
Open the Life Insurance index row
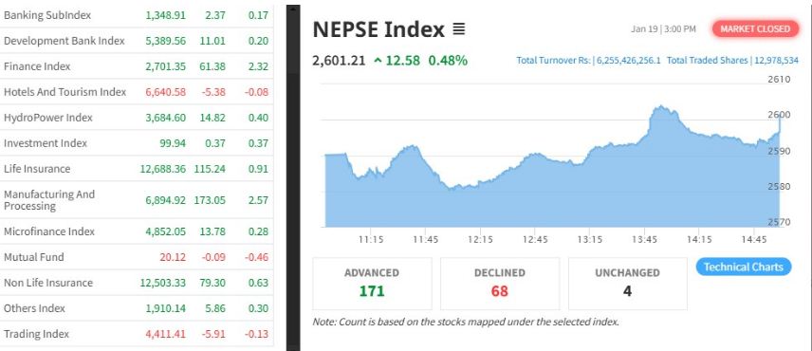pos(137,169)
